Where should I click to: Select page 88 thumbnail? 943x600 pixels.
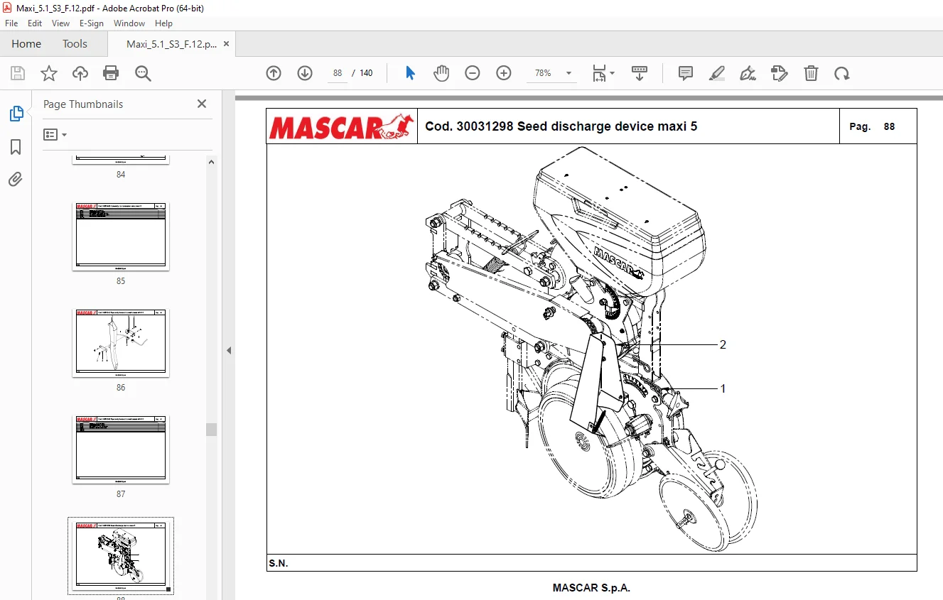click(121, 556)
